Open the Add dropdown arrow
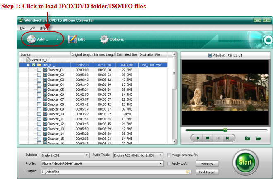Viewport: 273px width, 179px height. [x=57, y=40]
